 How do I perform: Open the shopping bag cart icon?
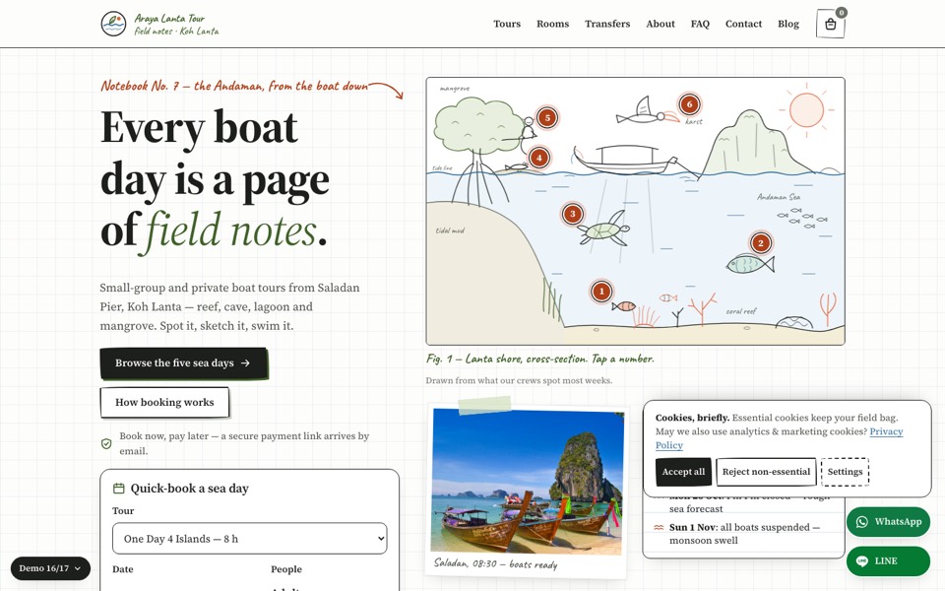[x=831, y=24]
